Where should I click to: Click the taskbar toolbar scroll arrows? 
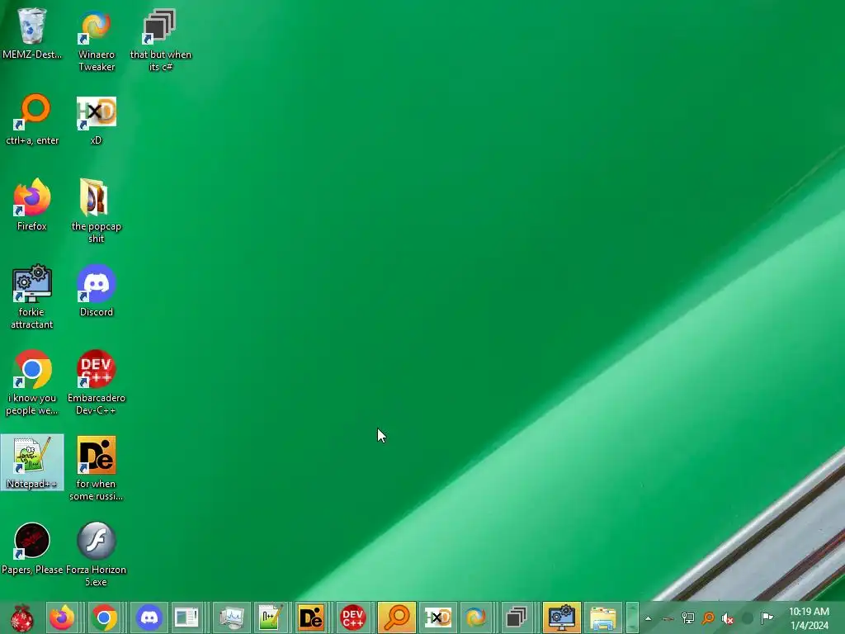click(632, 617)
